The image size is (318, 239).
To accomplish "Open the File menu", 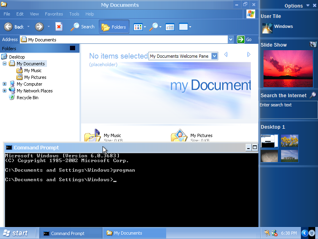I will 7,14.
